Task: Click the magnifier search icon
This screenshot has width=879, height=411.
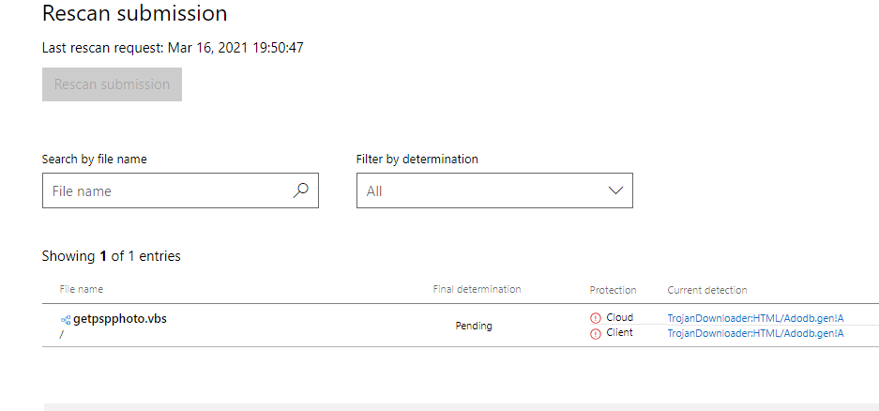Action: point(300,190)
